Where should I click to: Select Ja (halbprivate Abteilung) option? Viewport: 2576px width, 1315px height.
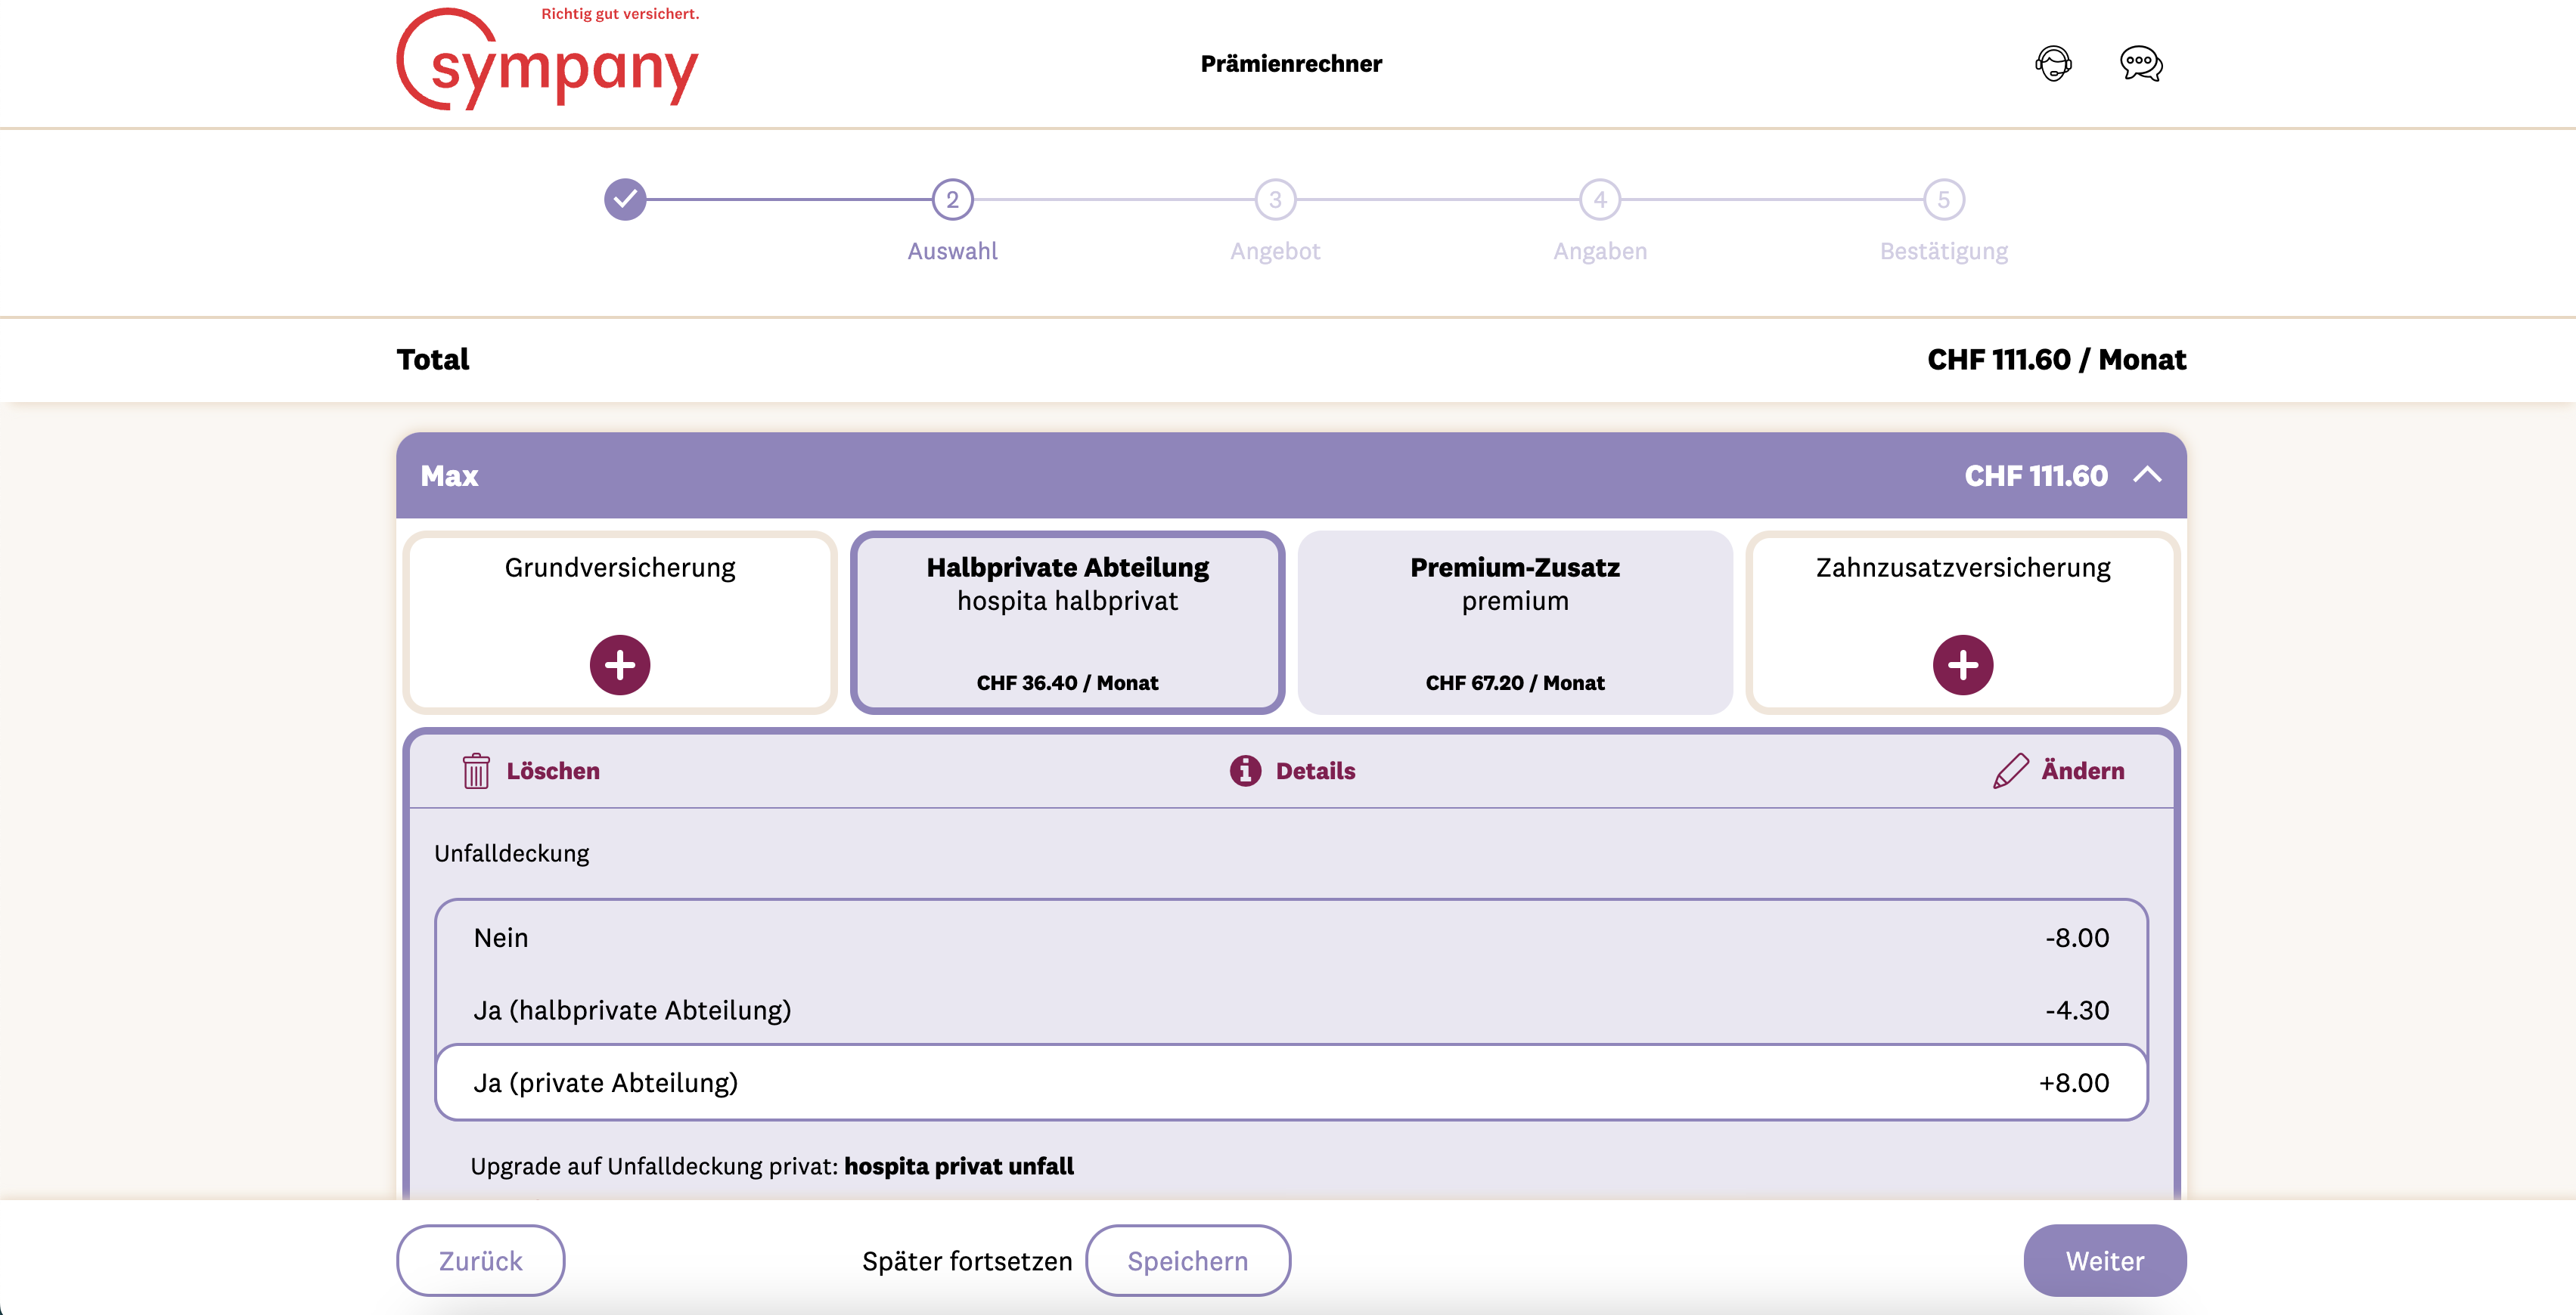point(1290,1010)
